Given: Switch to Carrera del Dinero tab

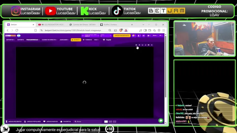Looking at the screenshot, I should (83, 25).
